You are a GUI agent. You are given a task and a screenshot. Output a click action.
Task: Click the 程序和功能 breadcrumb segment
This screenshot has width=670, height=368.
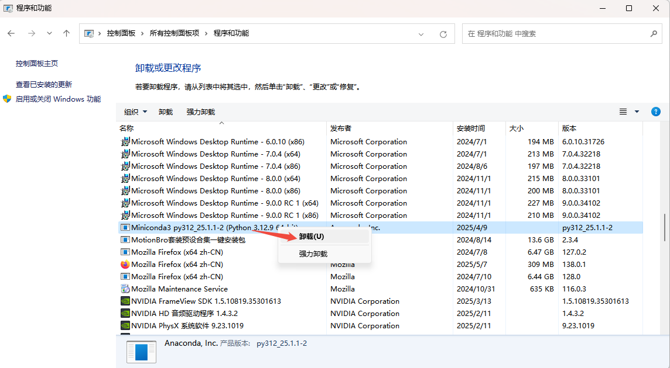click(231, 33)
